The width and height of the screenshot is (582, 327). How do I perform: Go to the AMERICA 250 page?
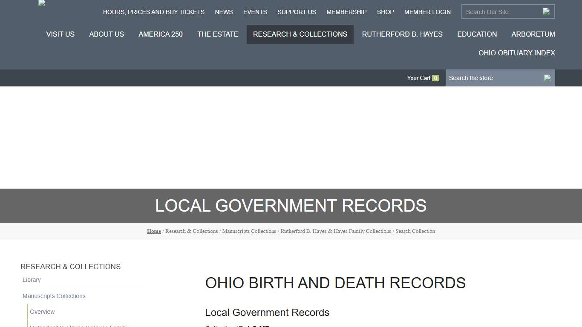coord(161,34)
